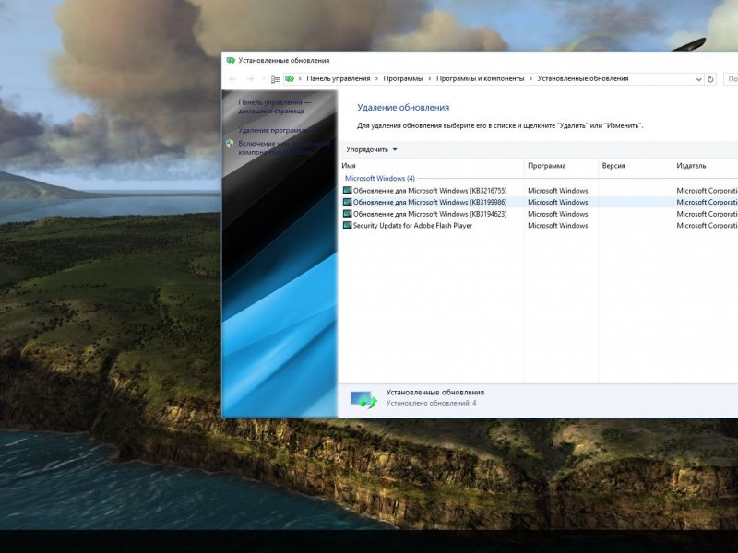
Task: Go to Панель управления breadcrumb
Action: [x=339, y=79]
